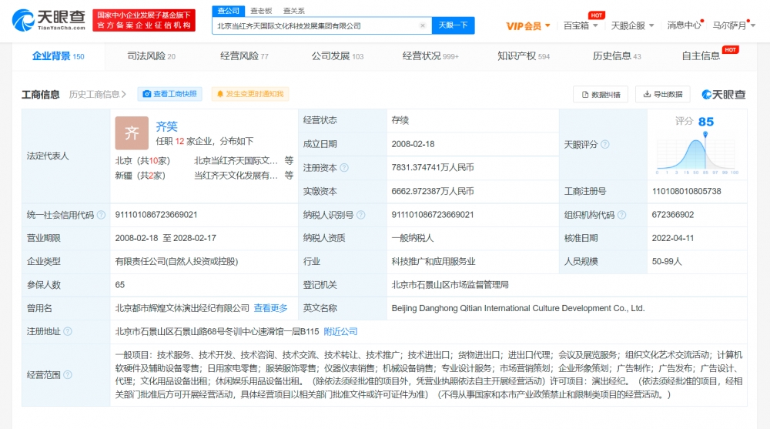Switch to the 查老板 search tab

click(x=261, y=11)
